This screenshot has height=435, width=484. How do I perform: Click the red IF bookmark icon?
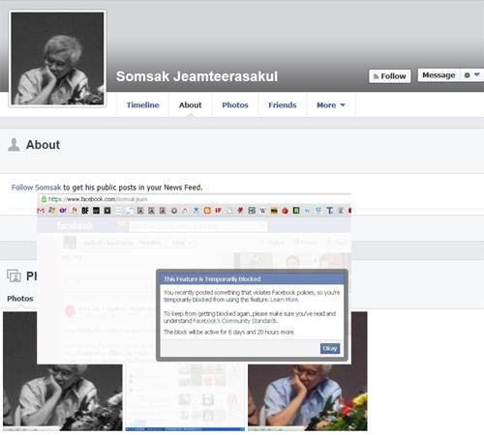(x=219, y=211)
